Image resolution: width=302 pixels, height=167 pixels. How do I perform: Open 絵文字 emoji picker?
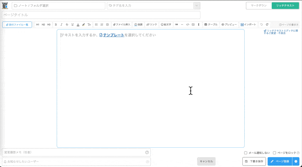[166, 25]
